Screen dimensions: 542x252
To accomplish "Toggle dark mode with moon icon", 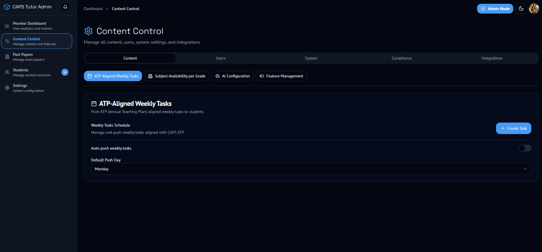I will (521, 9).
